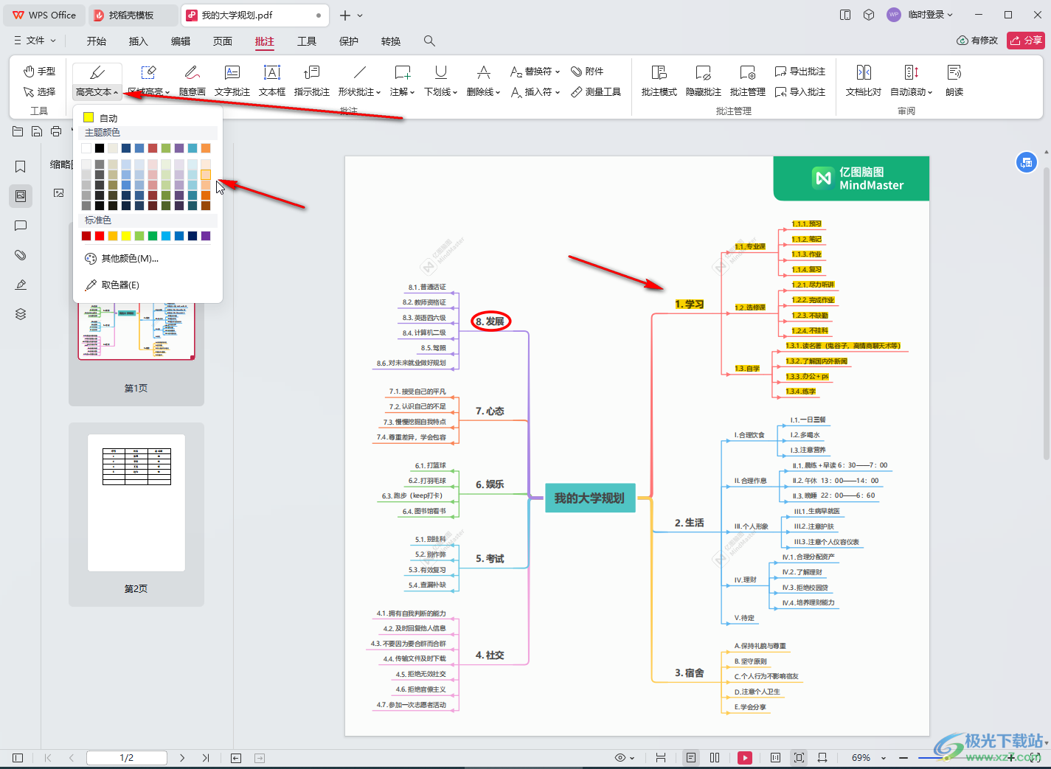Click the 高亮文本 highlighter pen icon
This screenshot has width=1051, height=769.
tap(97, 72)
